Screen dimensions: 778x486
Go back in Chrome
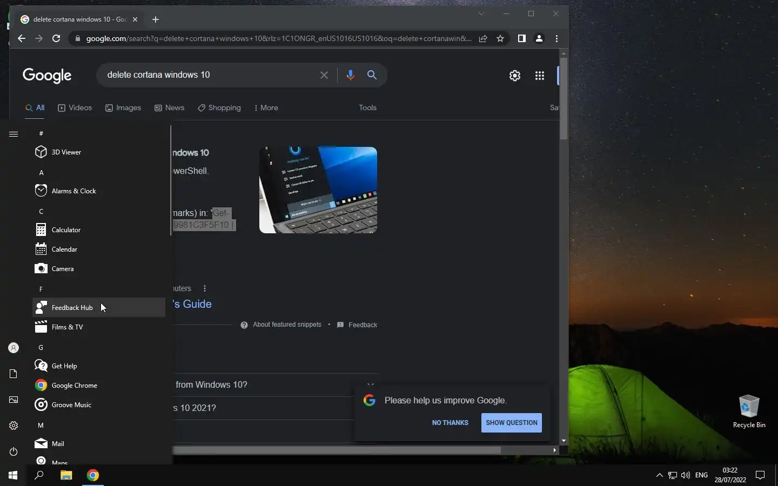coord(22,38)
